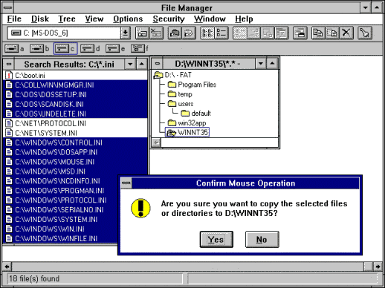Open the Security menu
385x288 pixels.
pyautogui.click(x=169, y=19)
